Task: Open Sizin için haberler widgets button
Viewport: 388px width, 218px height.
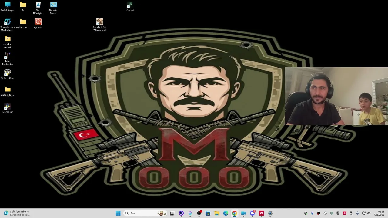Action: click(17, 213)
